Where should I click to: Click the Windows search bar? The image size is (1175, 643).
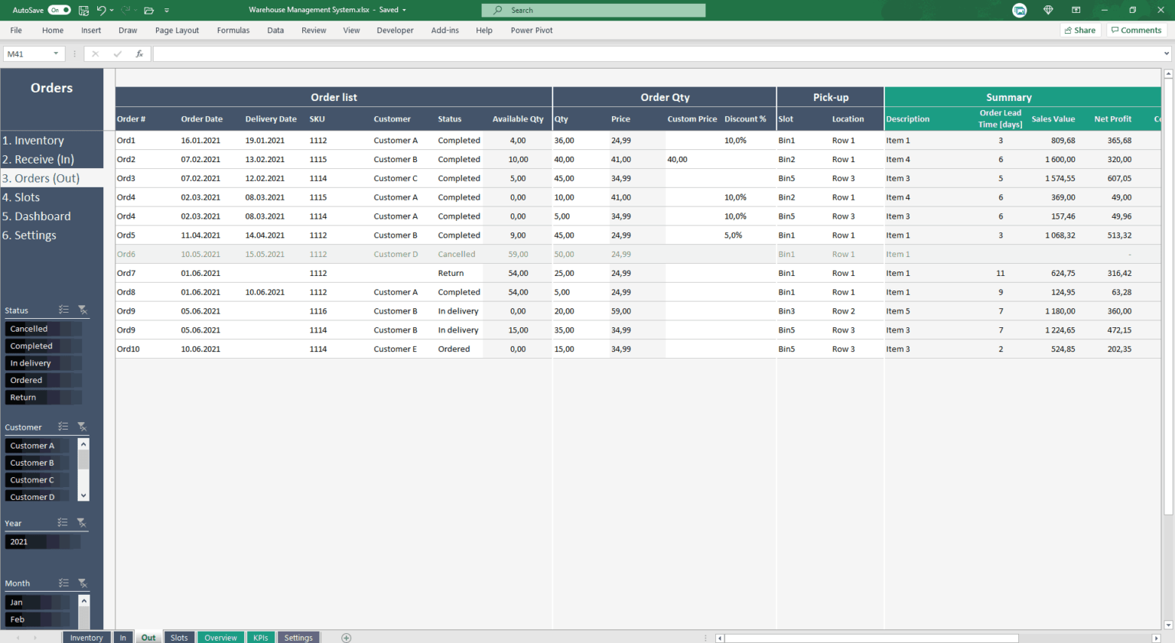point(591,10)
